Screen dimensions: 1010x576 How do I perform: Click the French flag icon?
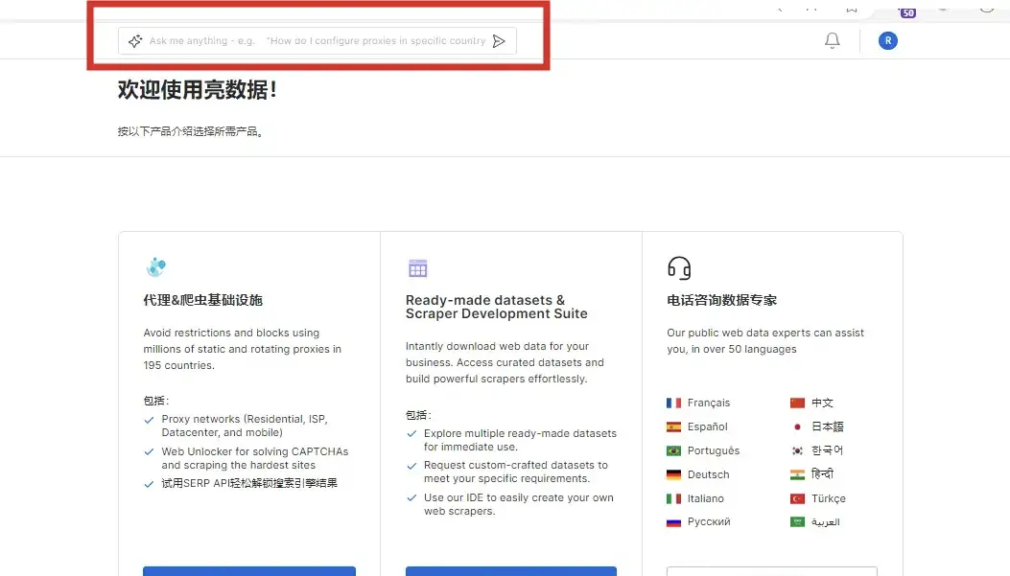click(x=673, y=403)
